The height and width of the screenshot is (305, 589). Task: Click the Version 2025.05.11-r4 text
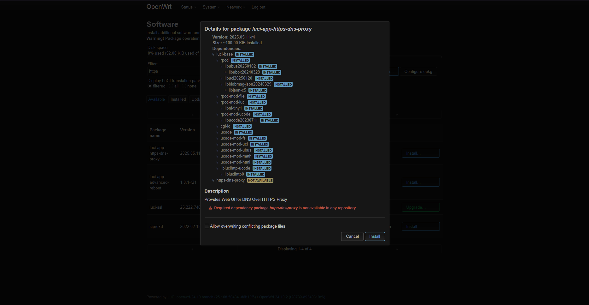click(x=234, y=37)
